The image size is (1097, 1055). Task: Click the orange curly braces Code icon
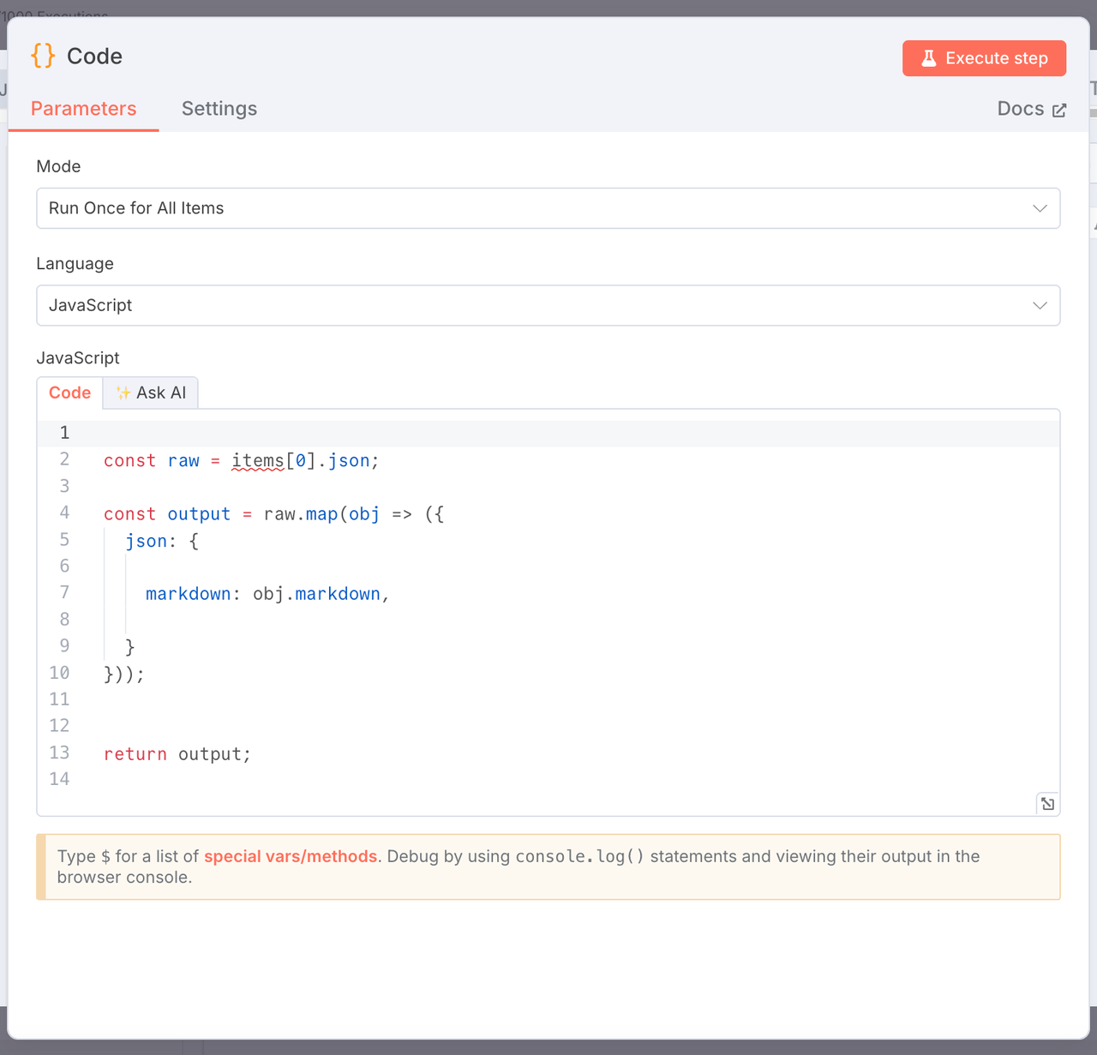point(43,56)
